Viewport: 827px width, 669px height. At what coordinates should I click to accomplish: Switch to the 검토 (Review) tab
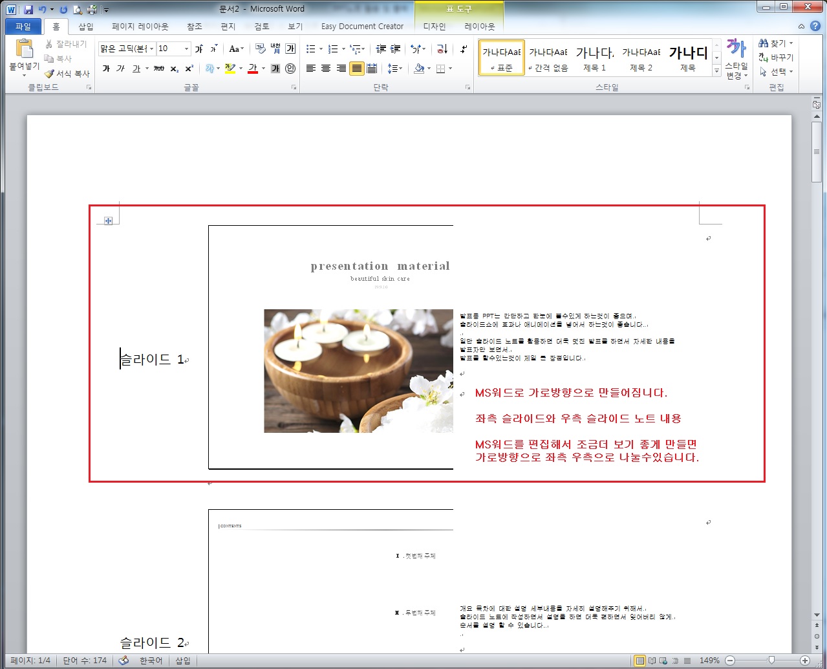coord(262,27)
